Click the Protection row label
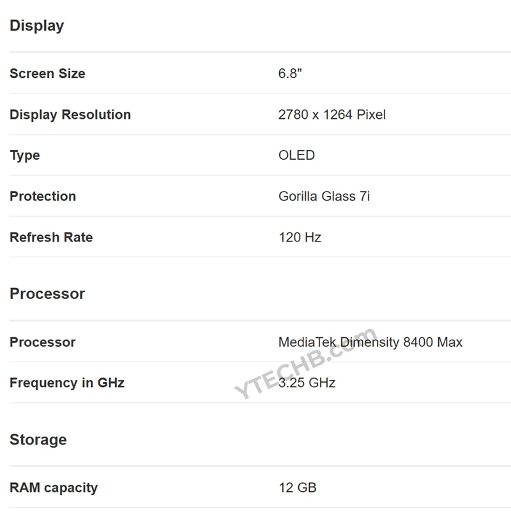511x511 pixels. point(43,196)
